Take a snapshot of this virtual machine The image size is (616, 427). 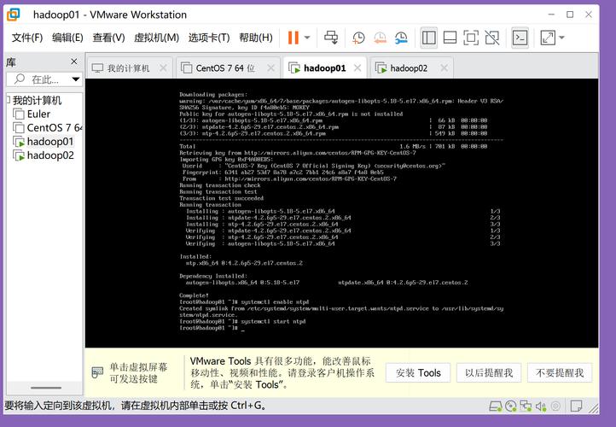(x=358, y=38)
